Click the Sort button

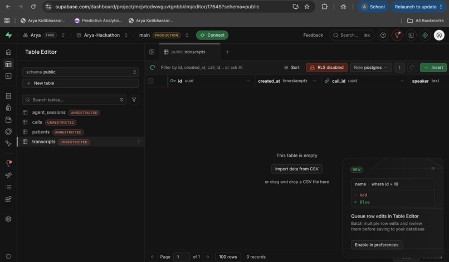[291, 67]
